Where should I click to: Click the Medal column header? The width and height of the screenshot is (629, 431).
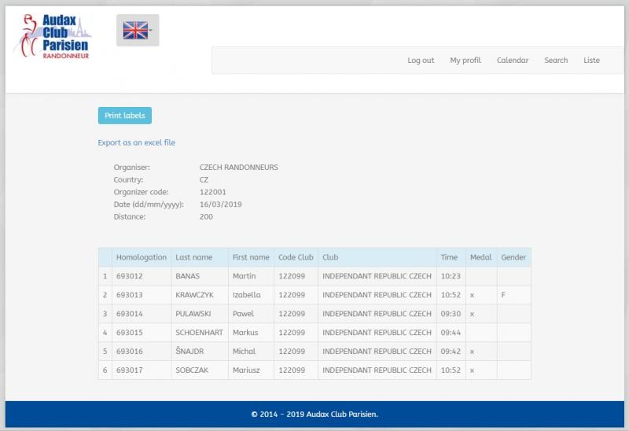tap(480, 257)
